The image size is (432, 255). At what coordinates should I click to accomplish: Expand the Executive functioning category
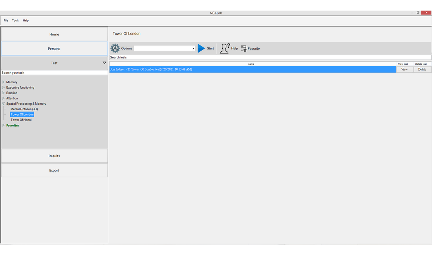pyautogui.click(x=4, y=87)
